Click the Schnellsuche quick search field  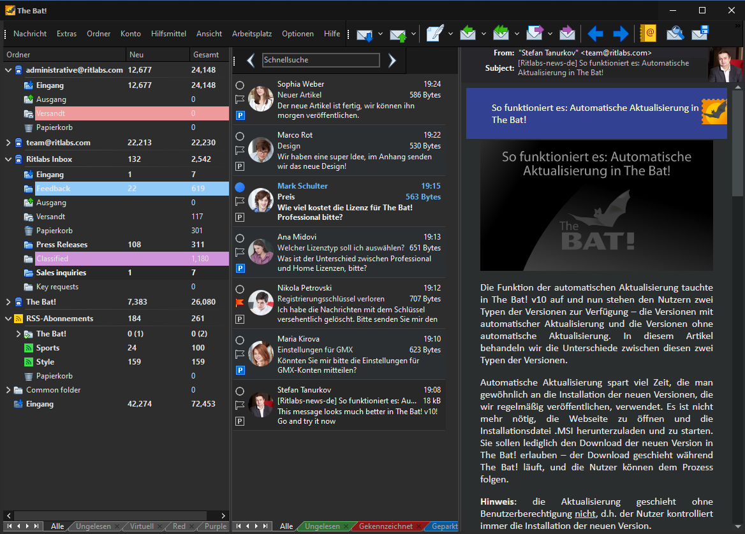[321, 61]
